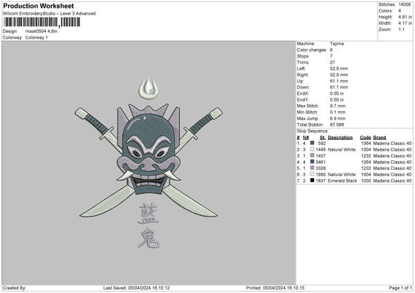Image resolution: width=415 pixels, height=293 pixels.
Task: Click the 'Stop Sequence:' heading
Action: 313,131
